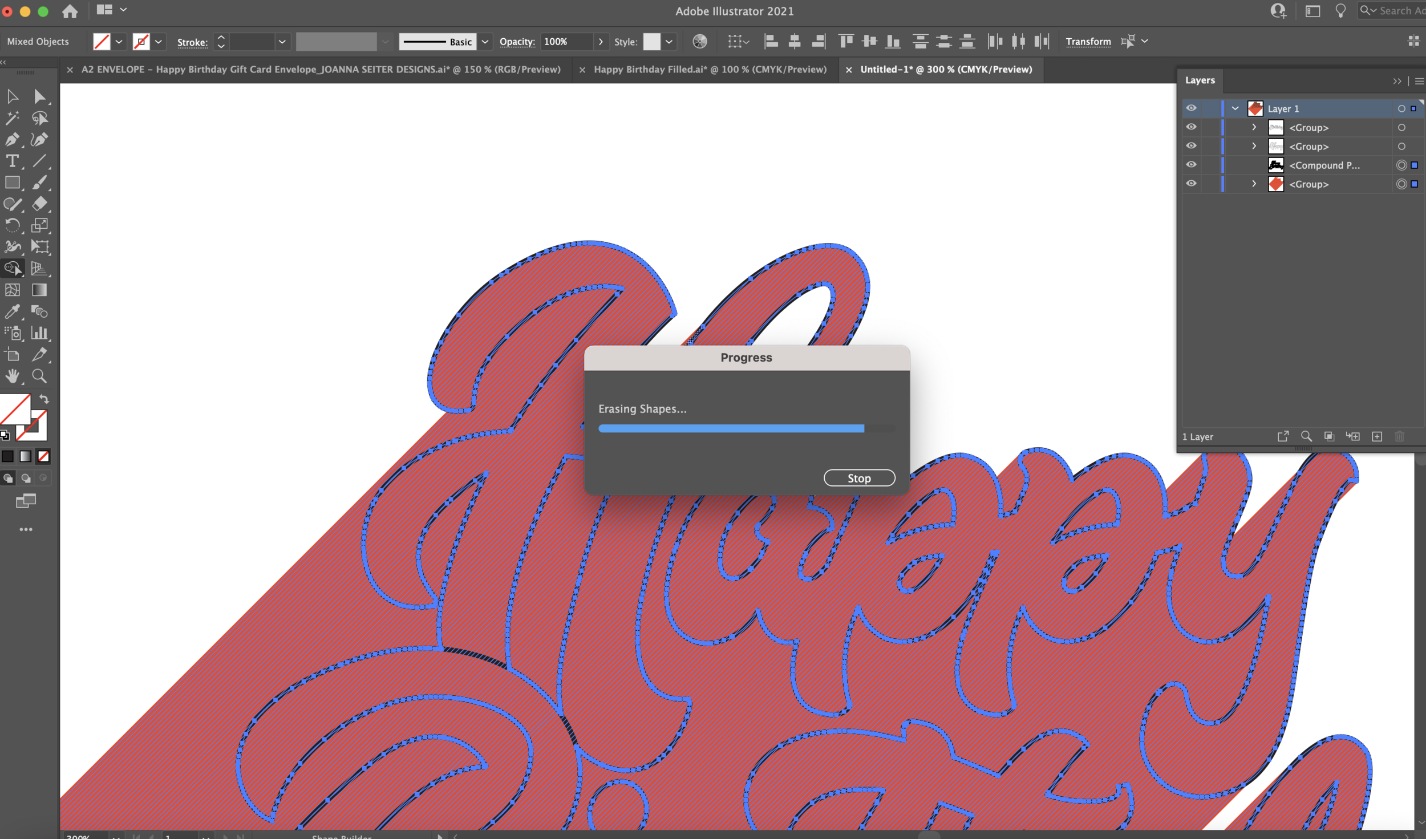Switch to A2 ENVELOPE document tab

(x=321, y=70)
